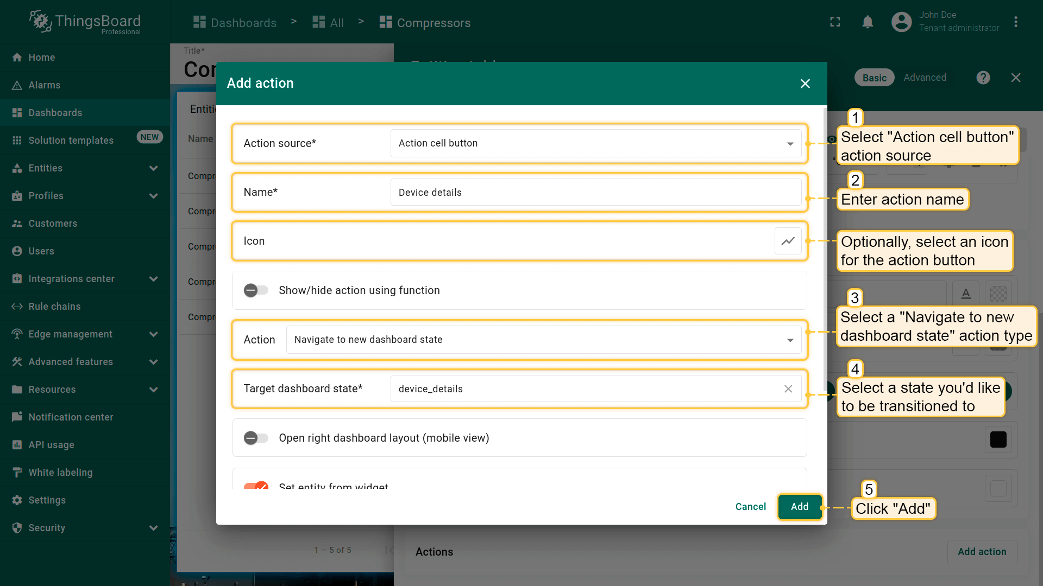
Task: Click the Add button
Action: point(799,507)
